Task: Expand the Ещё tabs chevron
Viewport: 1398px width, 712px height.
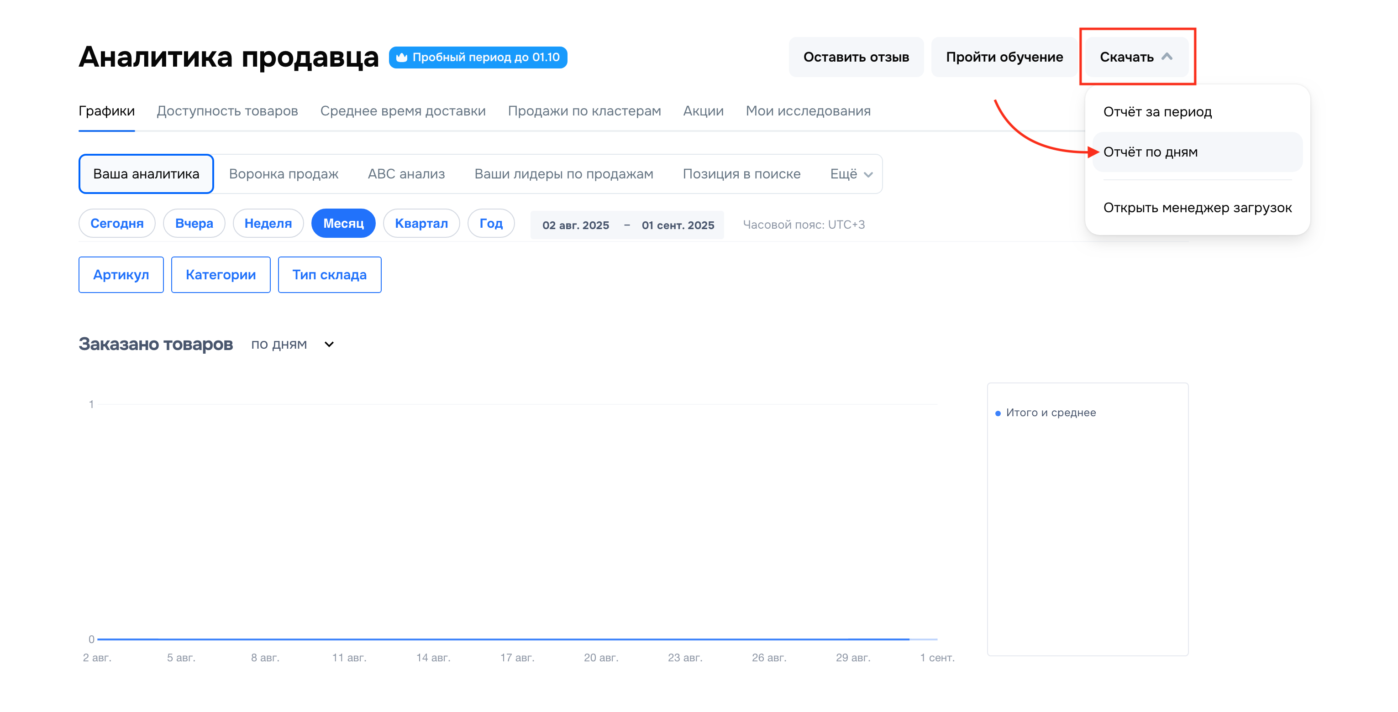Action: click(868, 174)
